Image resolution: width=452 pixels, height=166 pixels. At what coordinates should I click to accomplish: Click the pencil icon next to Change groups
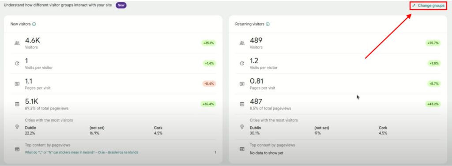(x=414, y=5)
